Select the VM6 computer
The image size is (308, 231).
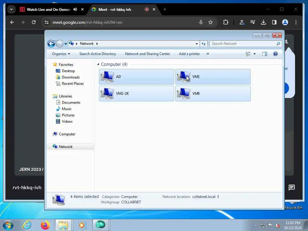point(213,94)
